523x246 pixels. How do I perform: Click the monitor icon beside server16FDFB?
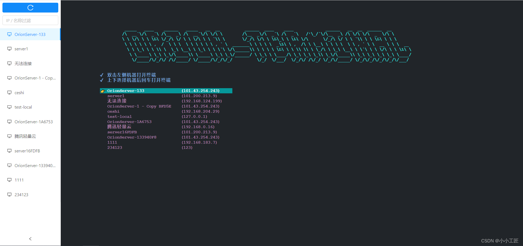click(x=10, y=151)
